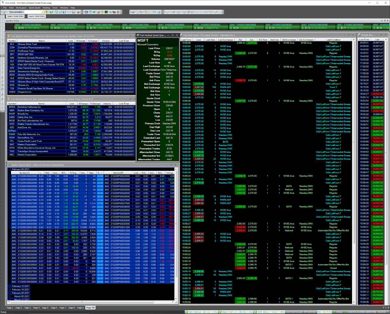This screenshot has height=314, width=390.
Task: Close the MSFT Full Vertical Quick Quote panel
Action: tap(177, 35)
